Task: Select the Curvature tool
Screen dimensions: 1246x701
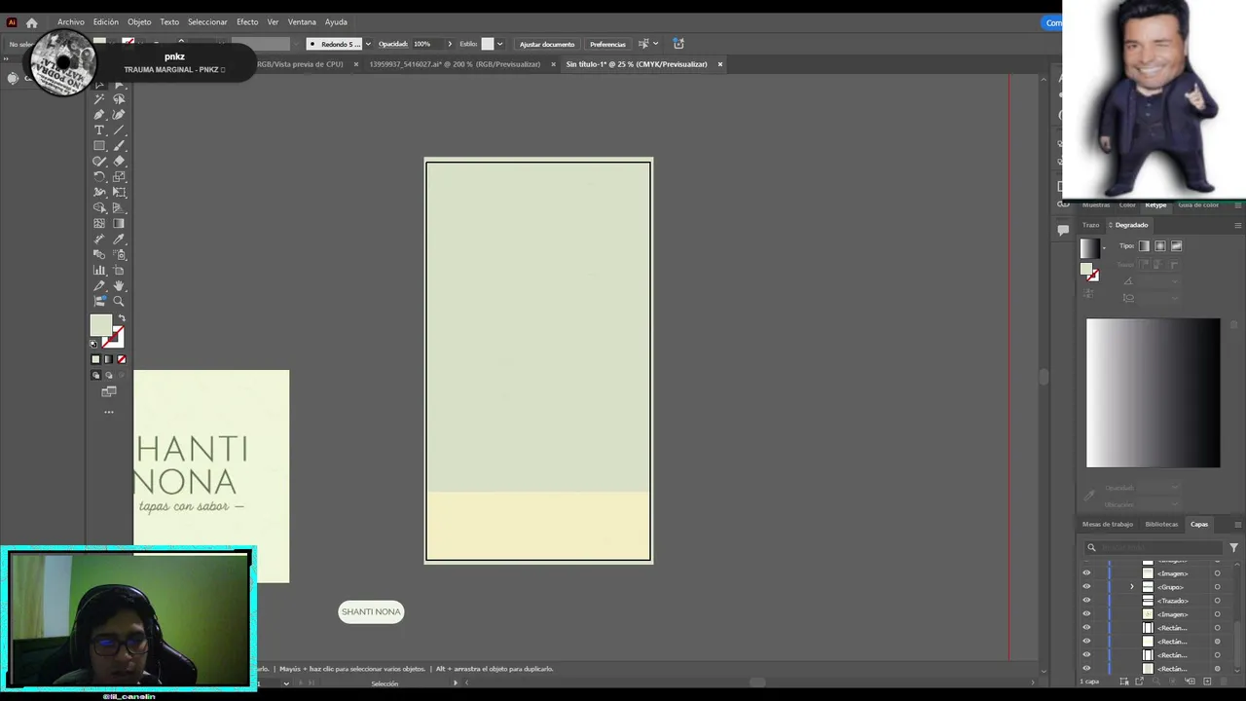Action: coord(119,115)
